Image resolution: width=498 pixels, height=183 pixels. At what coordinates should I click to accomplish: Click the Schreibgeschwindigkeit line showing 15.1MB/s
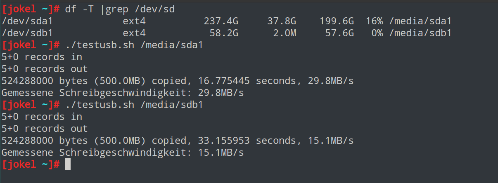click(x=123, y=152)
